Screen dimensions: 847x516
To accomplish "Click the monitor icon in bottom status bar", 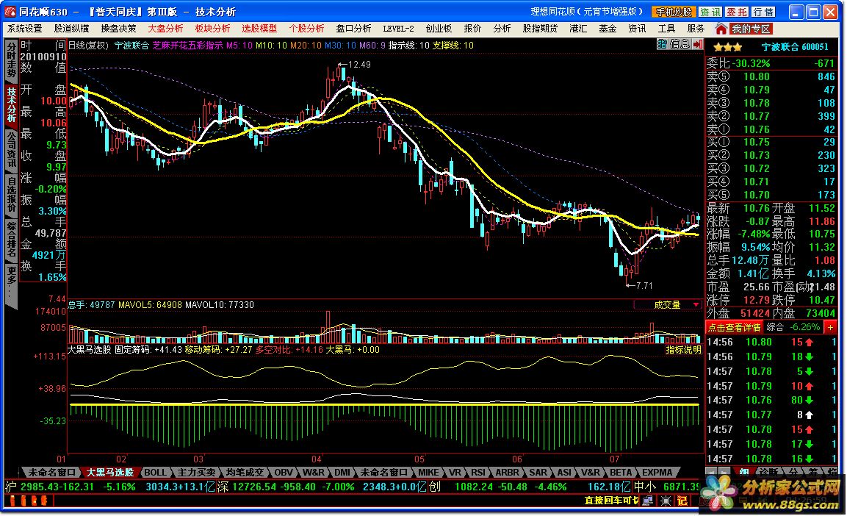I will click(x=648, y=501).
